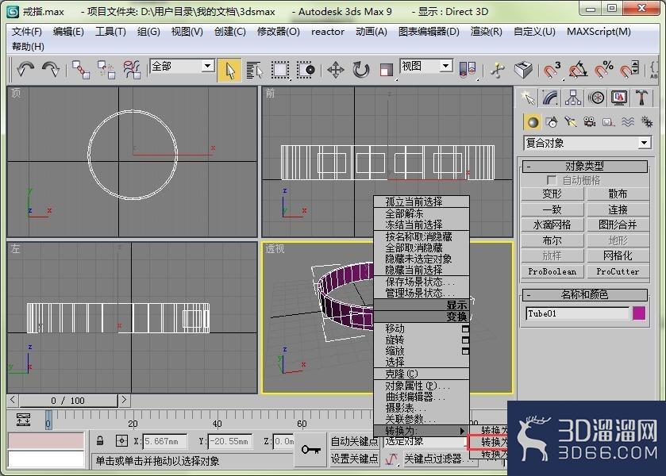The image size is (666, 476).
Task: Collapse the 对象类型 rollout
Action: tap(584, 166)
